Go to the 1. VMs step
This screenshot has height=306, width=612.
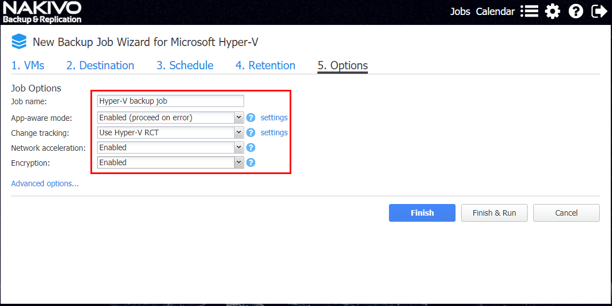28,65
